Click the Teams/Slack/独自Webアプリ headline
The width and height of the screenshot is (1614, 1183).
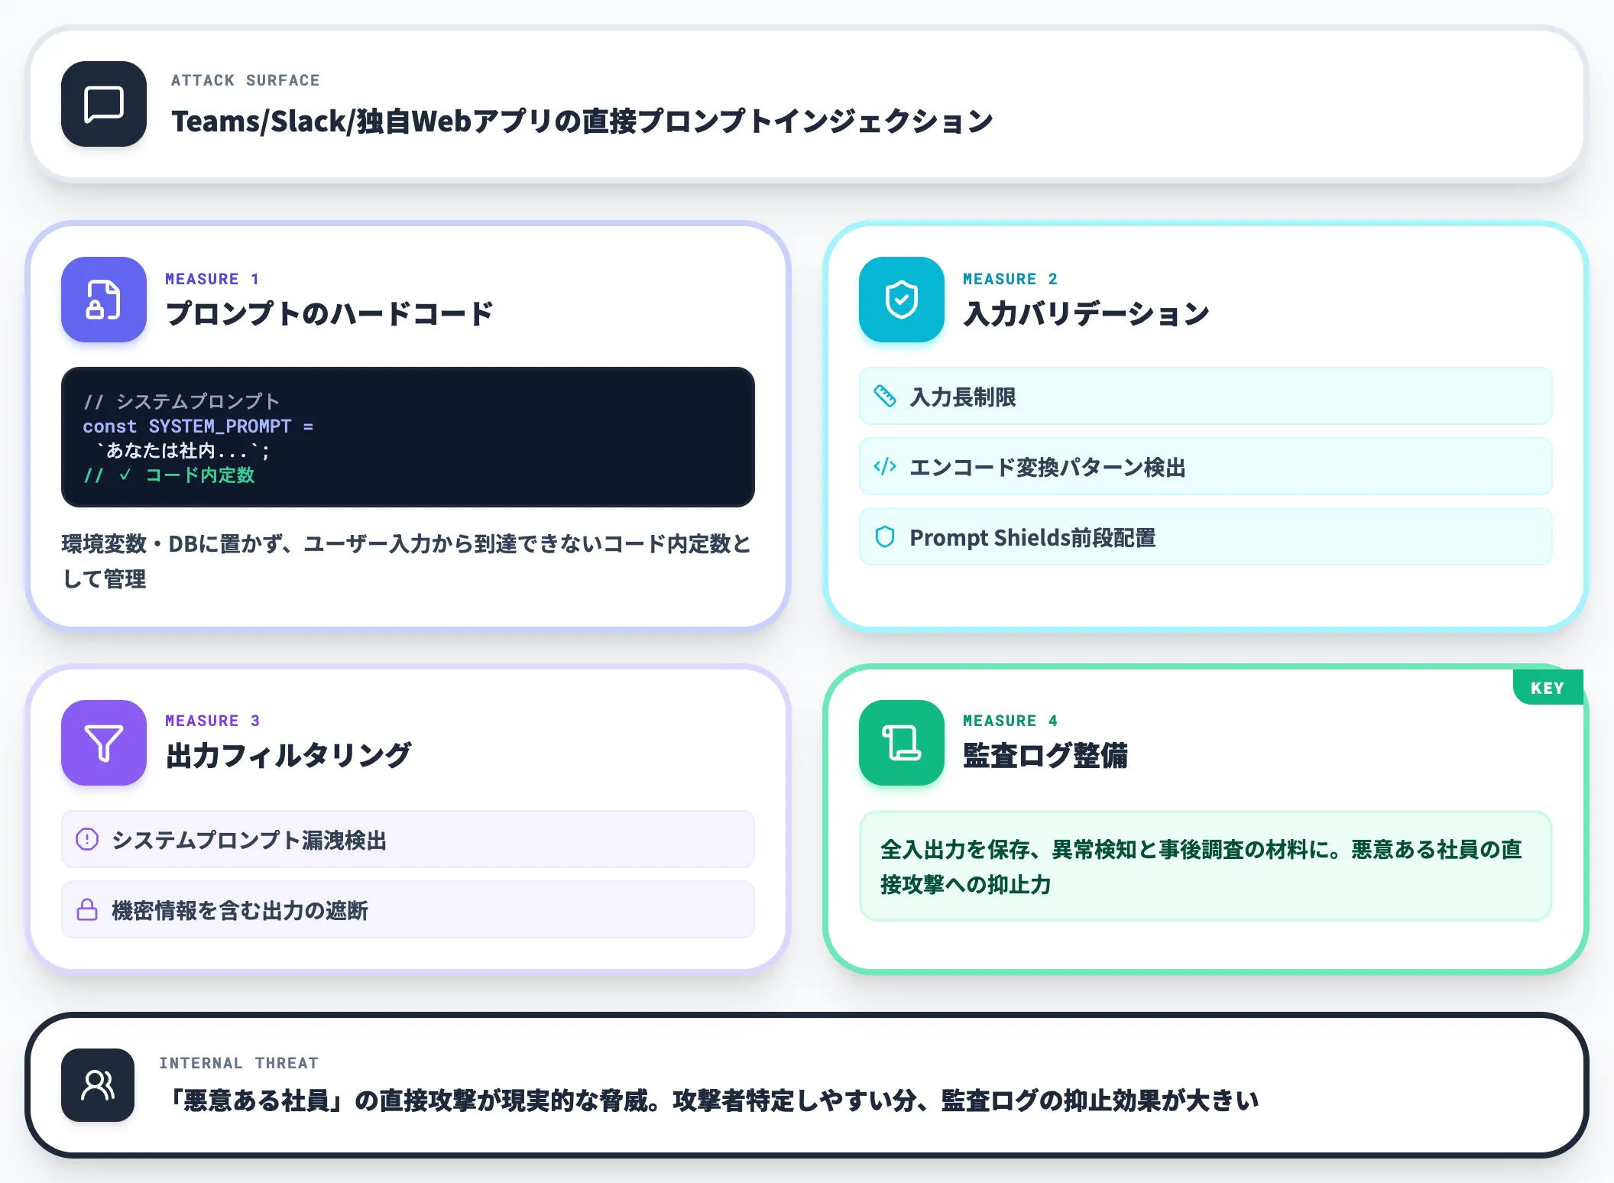click(x=582, y=121)
